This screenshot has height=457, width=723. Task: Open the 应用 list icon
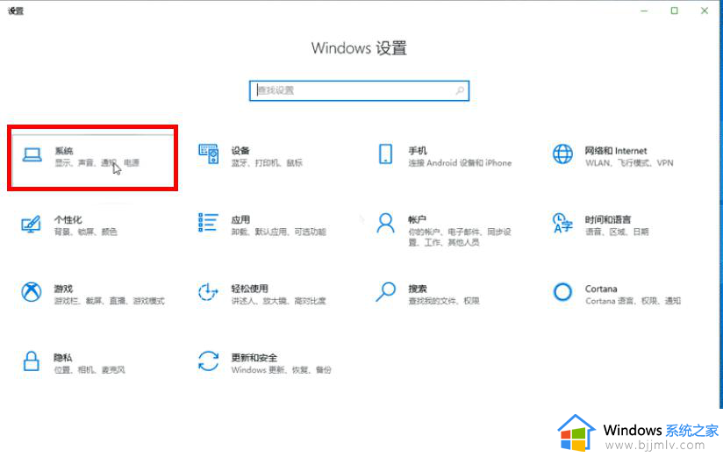(x=208, y=223)
